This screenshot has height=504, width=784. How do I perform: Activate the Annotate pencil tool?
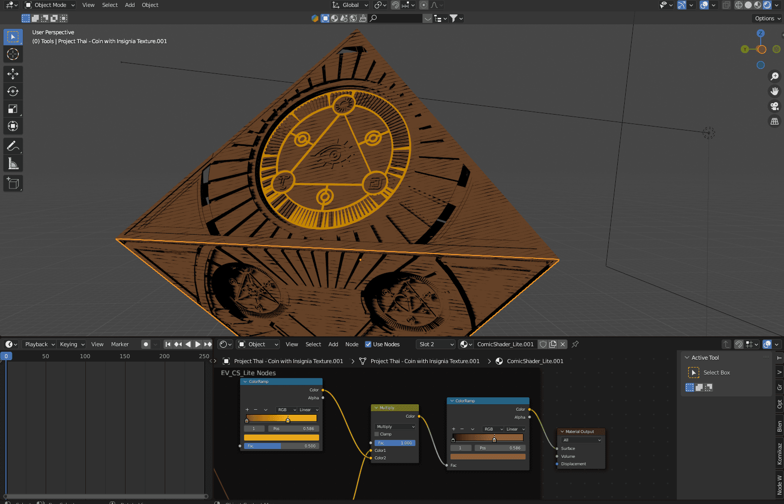pos(13,146)
